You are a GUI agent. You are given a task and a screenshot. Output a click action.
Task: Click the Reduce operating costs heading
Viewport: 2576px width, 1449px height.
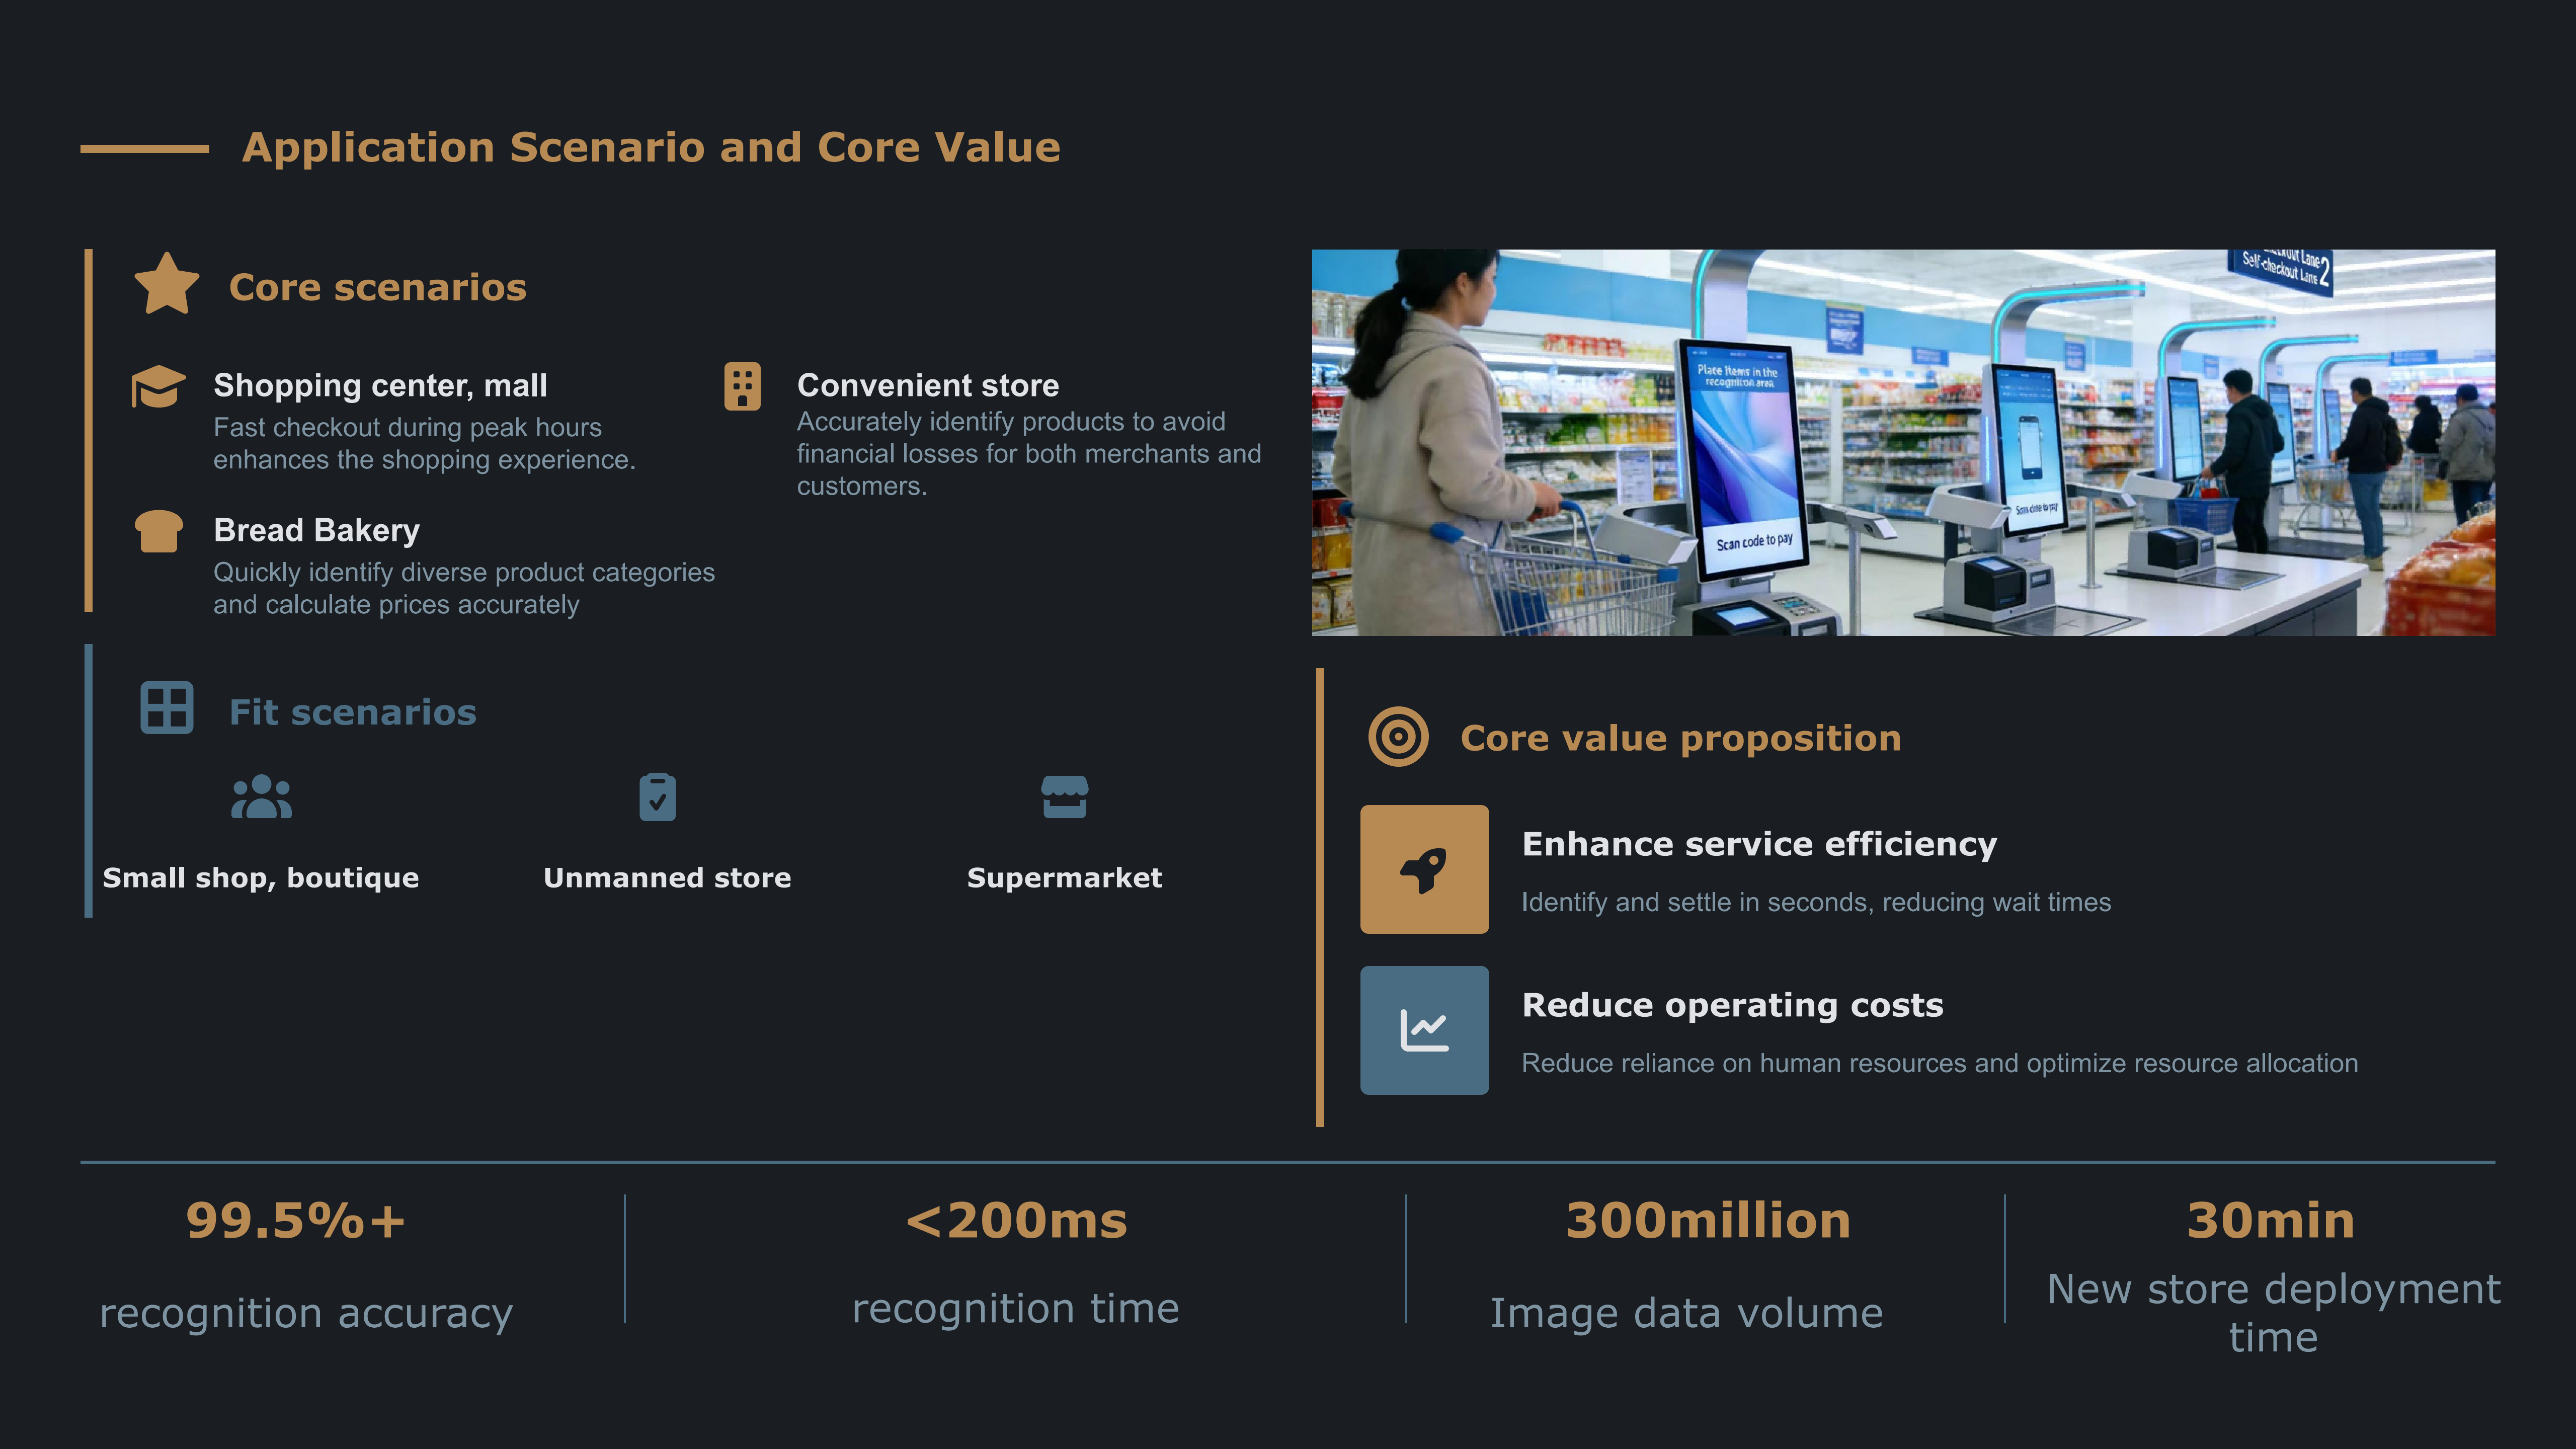(x=1732, y=1005)
